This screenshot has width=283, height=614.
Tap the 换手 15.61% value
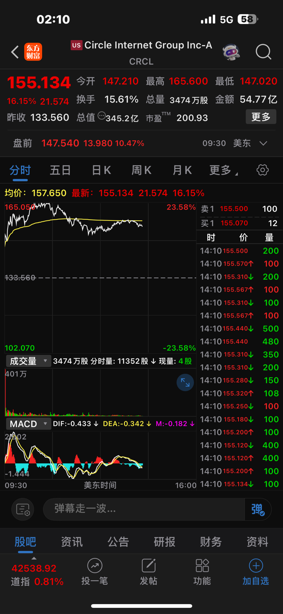(x=121, y=99)
